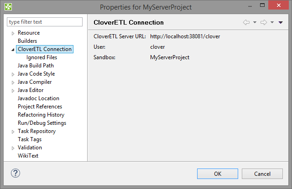292x189 pixels.
Task: Expand the Java Compiler node
Action: coord(13,82)
